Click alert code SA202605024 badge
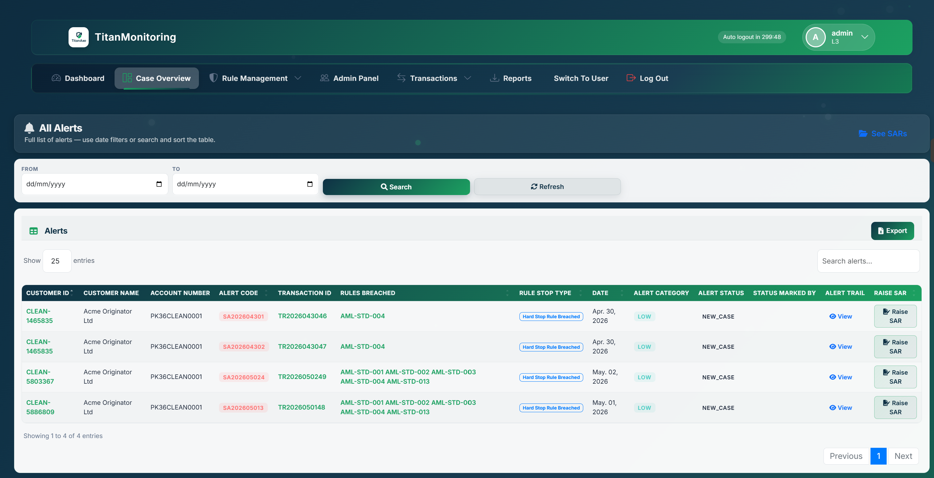934x478 pixels. pyautogui.click(x=244, y=377)
